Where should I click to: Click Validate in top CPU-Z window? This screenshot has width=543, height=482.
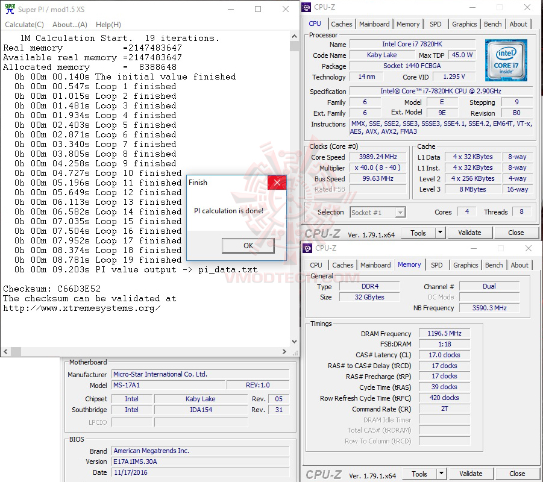pyautogui.click(x=469, y=233)
